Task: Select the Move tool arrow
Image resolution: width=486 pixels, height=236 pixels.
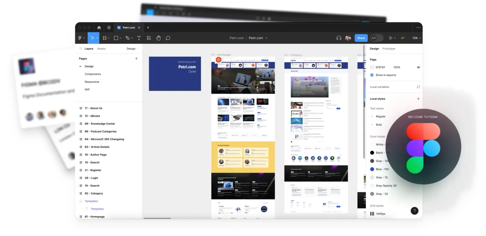Action: pyautogui.click(x=93, y=38)
